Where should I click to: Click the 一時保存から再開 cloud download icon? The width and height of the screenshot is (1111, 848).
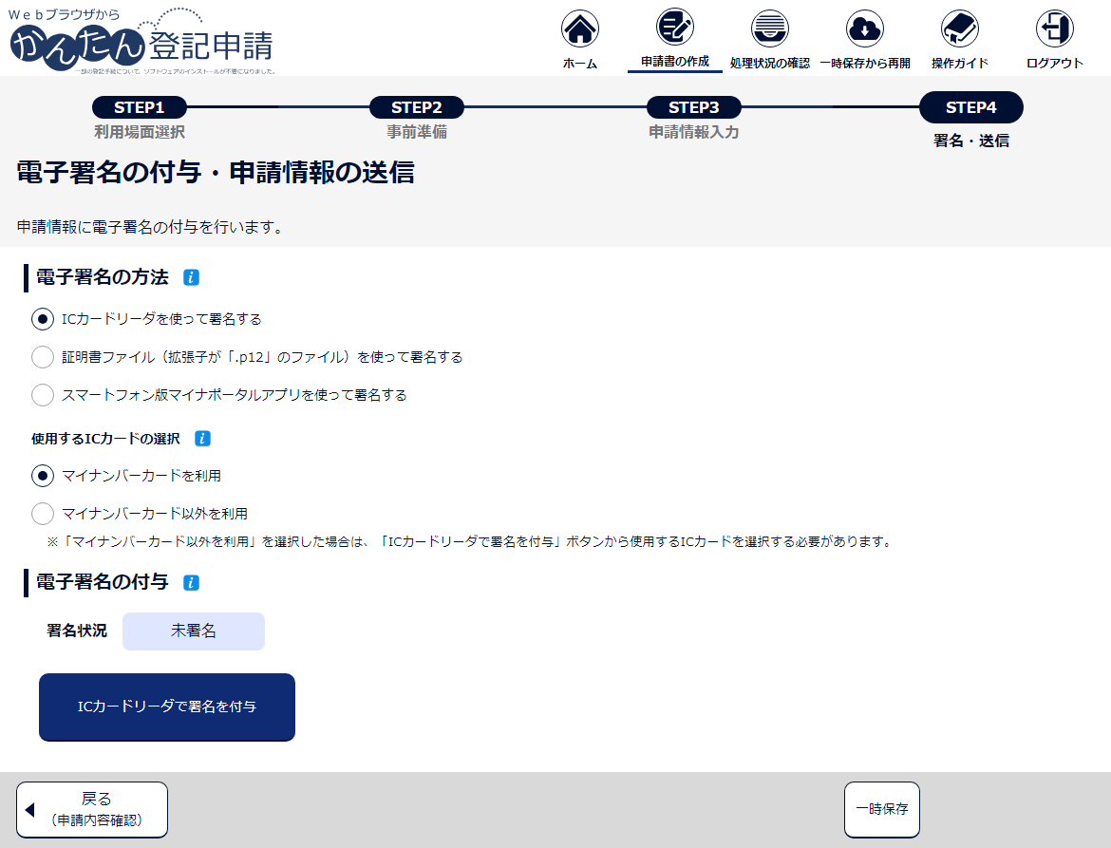(x=864, y=29)
